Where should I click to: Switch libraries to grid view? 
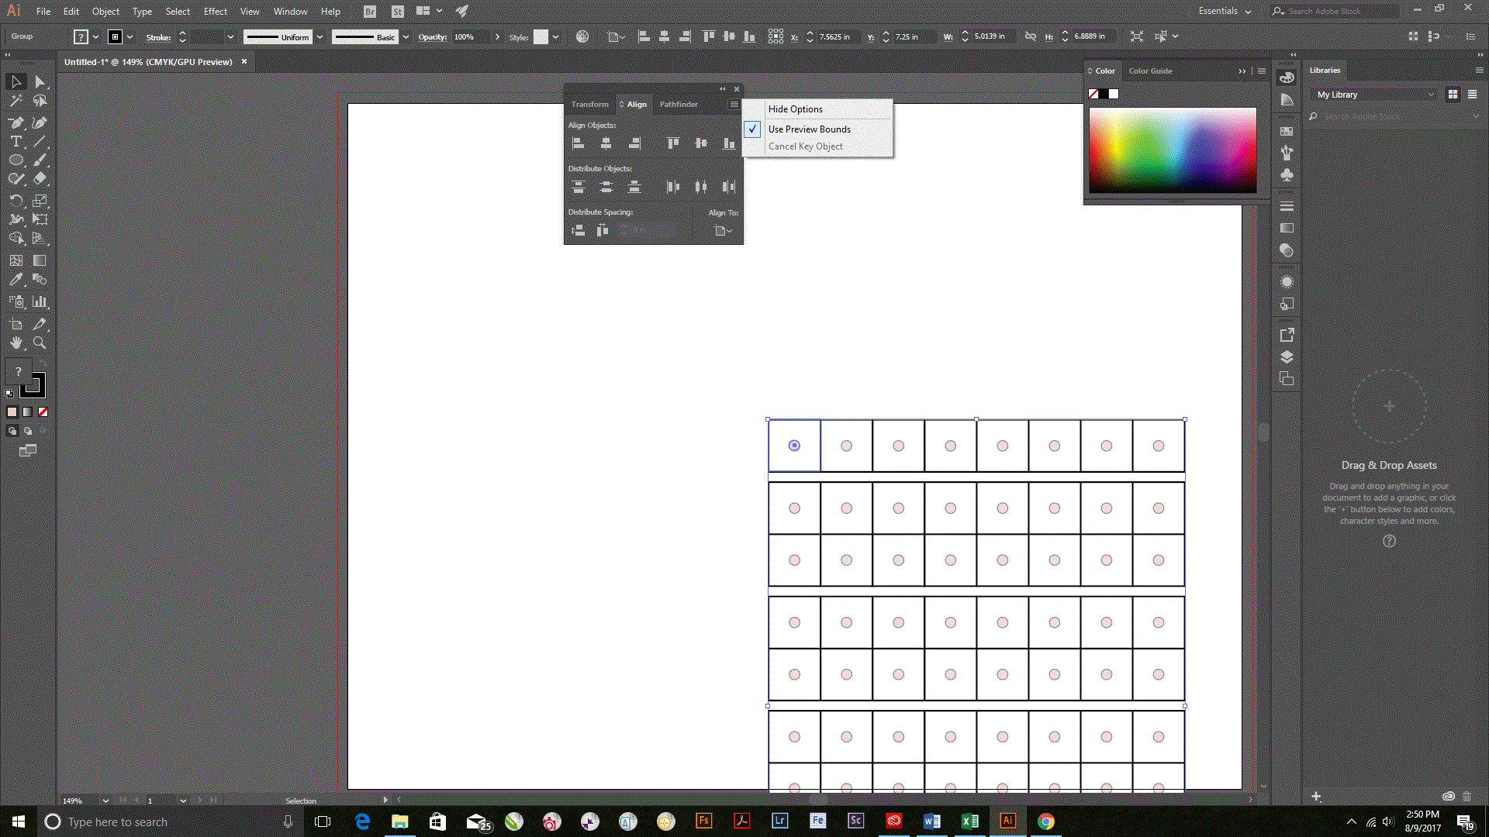pyautogui.click(x=1453, y=95)
